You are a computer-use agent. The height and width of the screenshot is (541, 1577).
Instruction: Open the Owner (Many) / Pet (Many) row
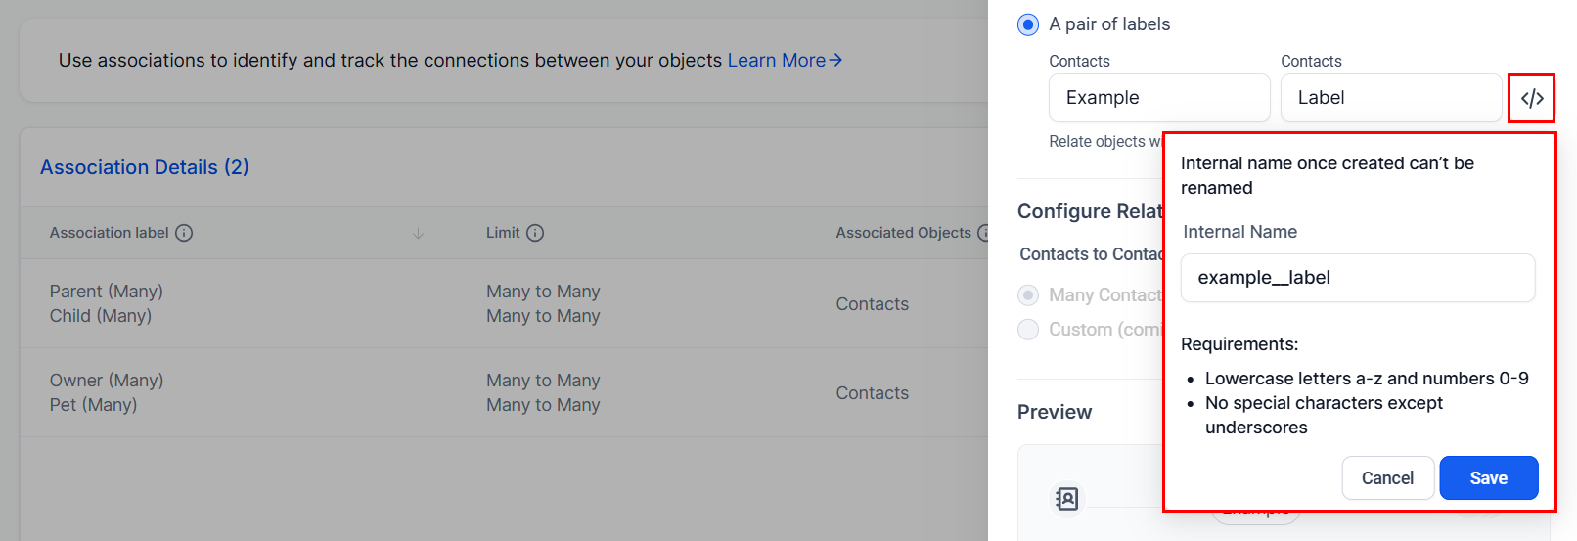[x=107, y=392]
